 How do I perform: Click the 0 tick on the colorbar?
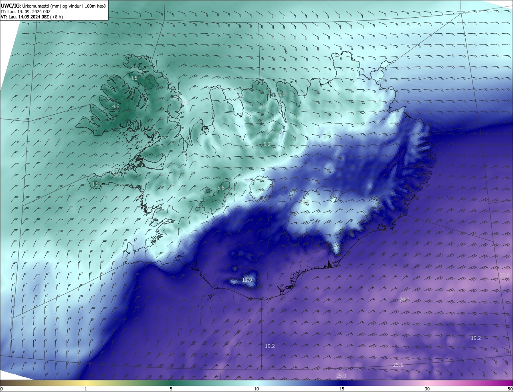2,389
